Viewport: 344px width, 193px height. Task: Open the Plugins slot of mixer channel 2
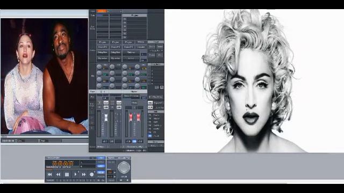[x=116, y=42]
